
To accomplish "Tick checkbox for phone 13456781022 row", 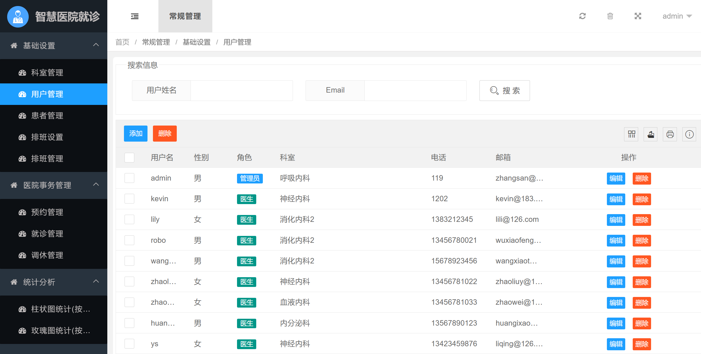I will point(129,281).
